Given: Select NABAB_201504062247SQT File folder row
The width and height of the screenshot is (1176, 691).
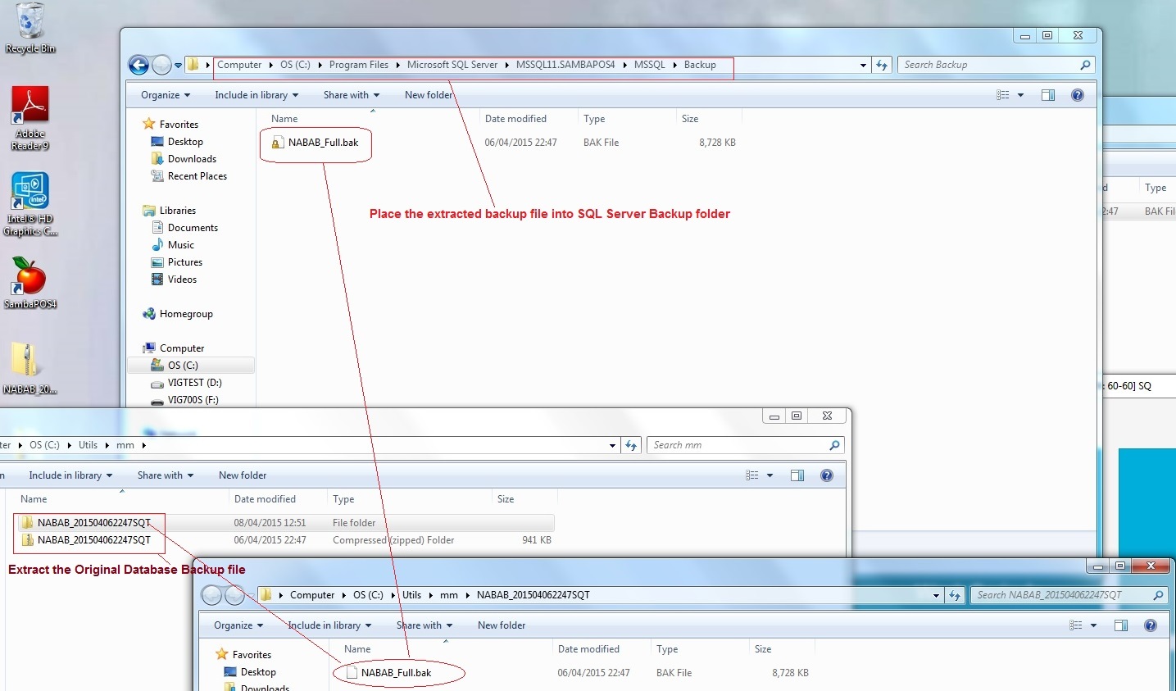Looking at the screenshot, I should pos(284,523).
